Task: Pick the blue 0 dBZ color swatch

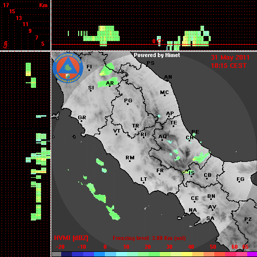Action: (x=99, y=254)
